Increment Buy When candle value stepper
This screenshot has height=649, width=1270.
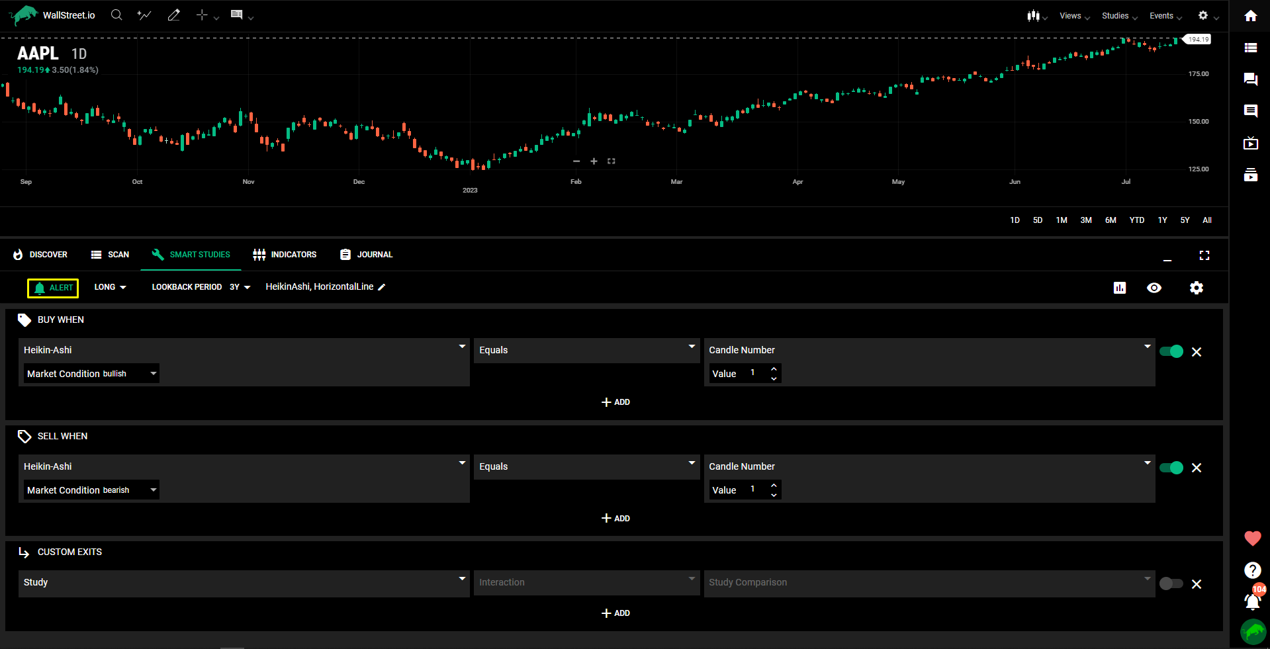click(774, 369)
